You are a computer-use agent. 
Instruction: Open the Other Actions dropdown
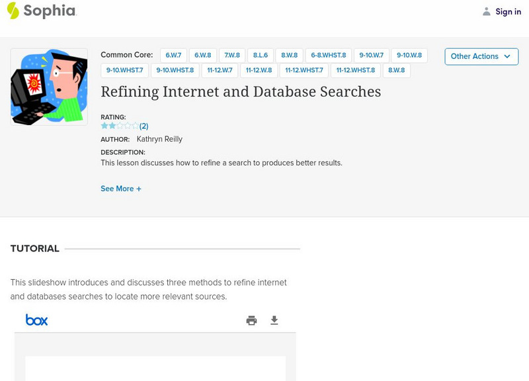pos(481,56)
